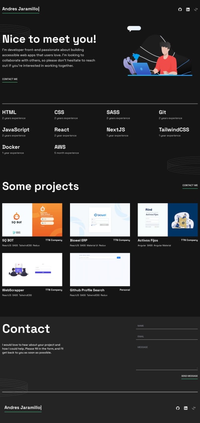
Task: Click the developer illustration in the hero
Action: [158, 51]
